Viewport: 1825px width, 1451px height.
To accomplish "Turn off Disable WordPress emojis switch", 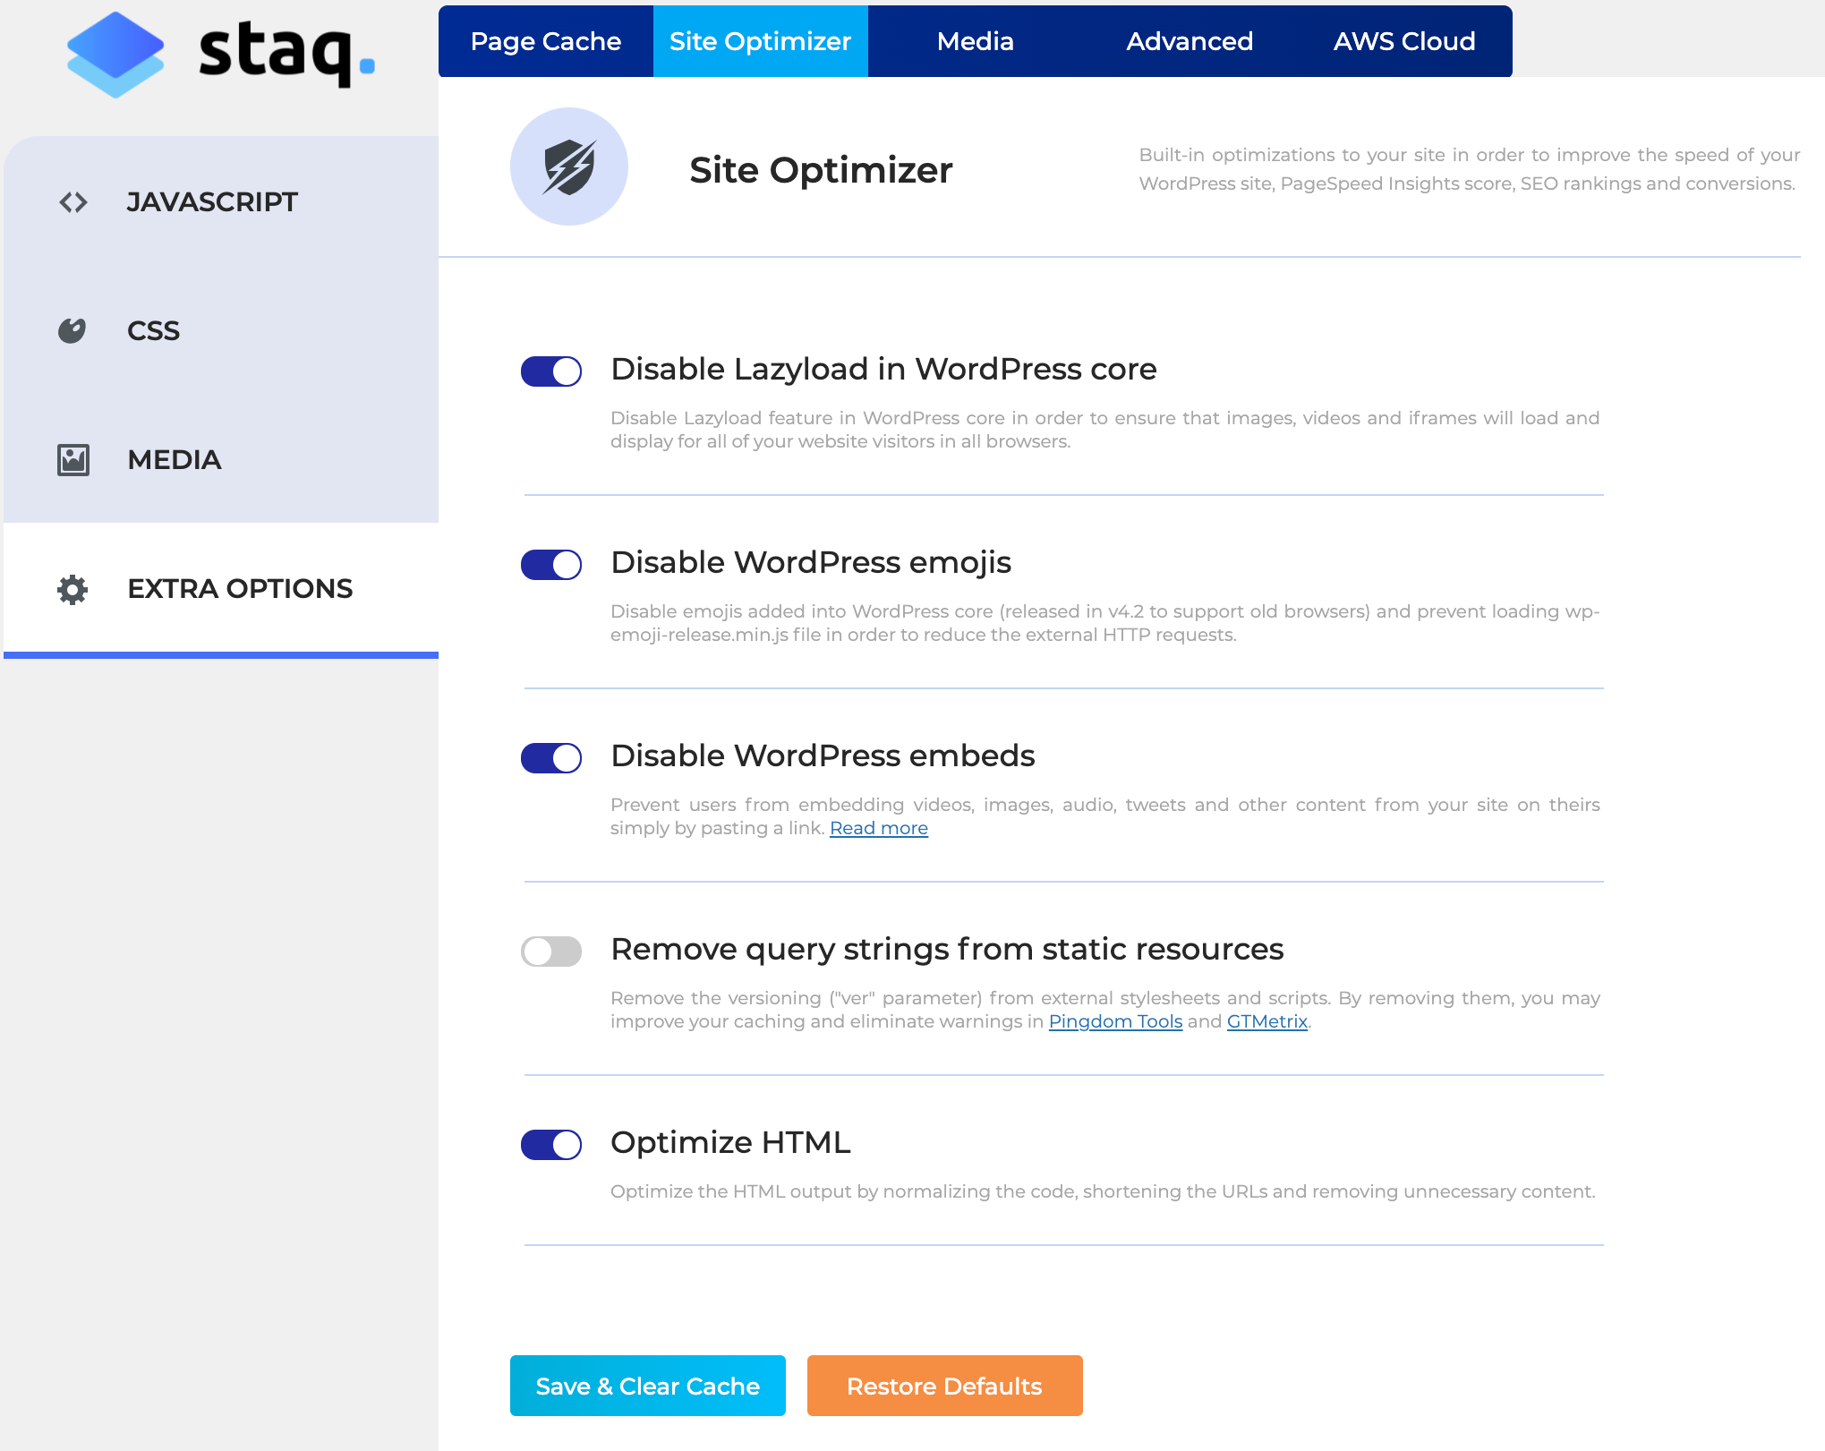I will 551,565.
